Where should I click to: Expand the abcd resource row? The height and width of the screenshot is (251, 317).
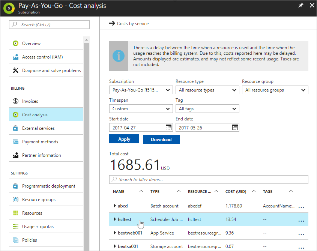coord(115,206)
